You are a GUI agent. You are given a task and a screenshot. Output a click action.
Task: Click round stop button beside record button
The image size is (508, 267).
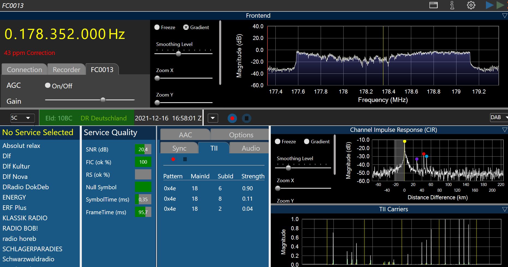(x=247, y=118)
